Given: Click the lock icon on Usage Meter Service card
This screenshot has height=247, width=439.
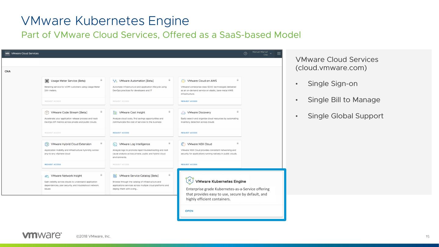Looking at the screenshot, I should click(101, 80).
